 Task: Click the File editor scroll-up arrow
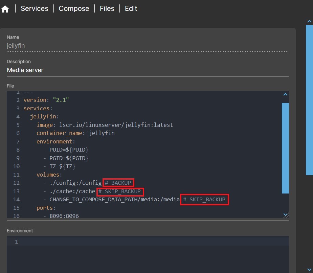(285, 95)
